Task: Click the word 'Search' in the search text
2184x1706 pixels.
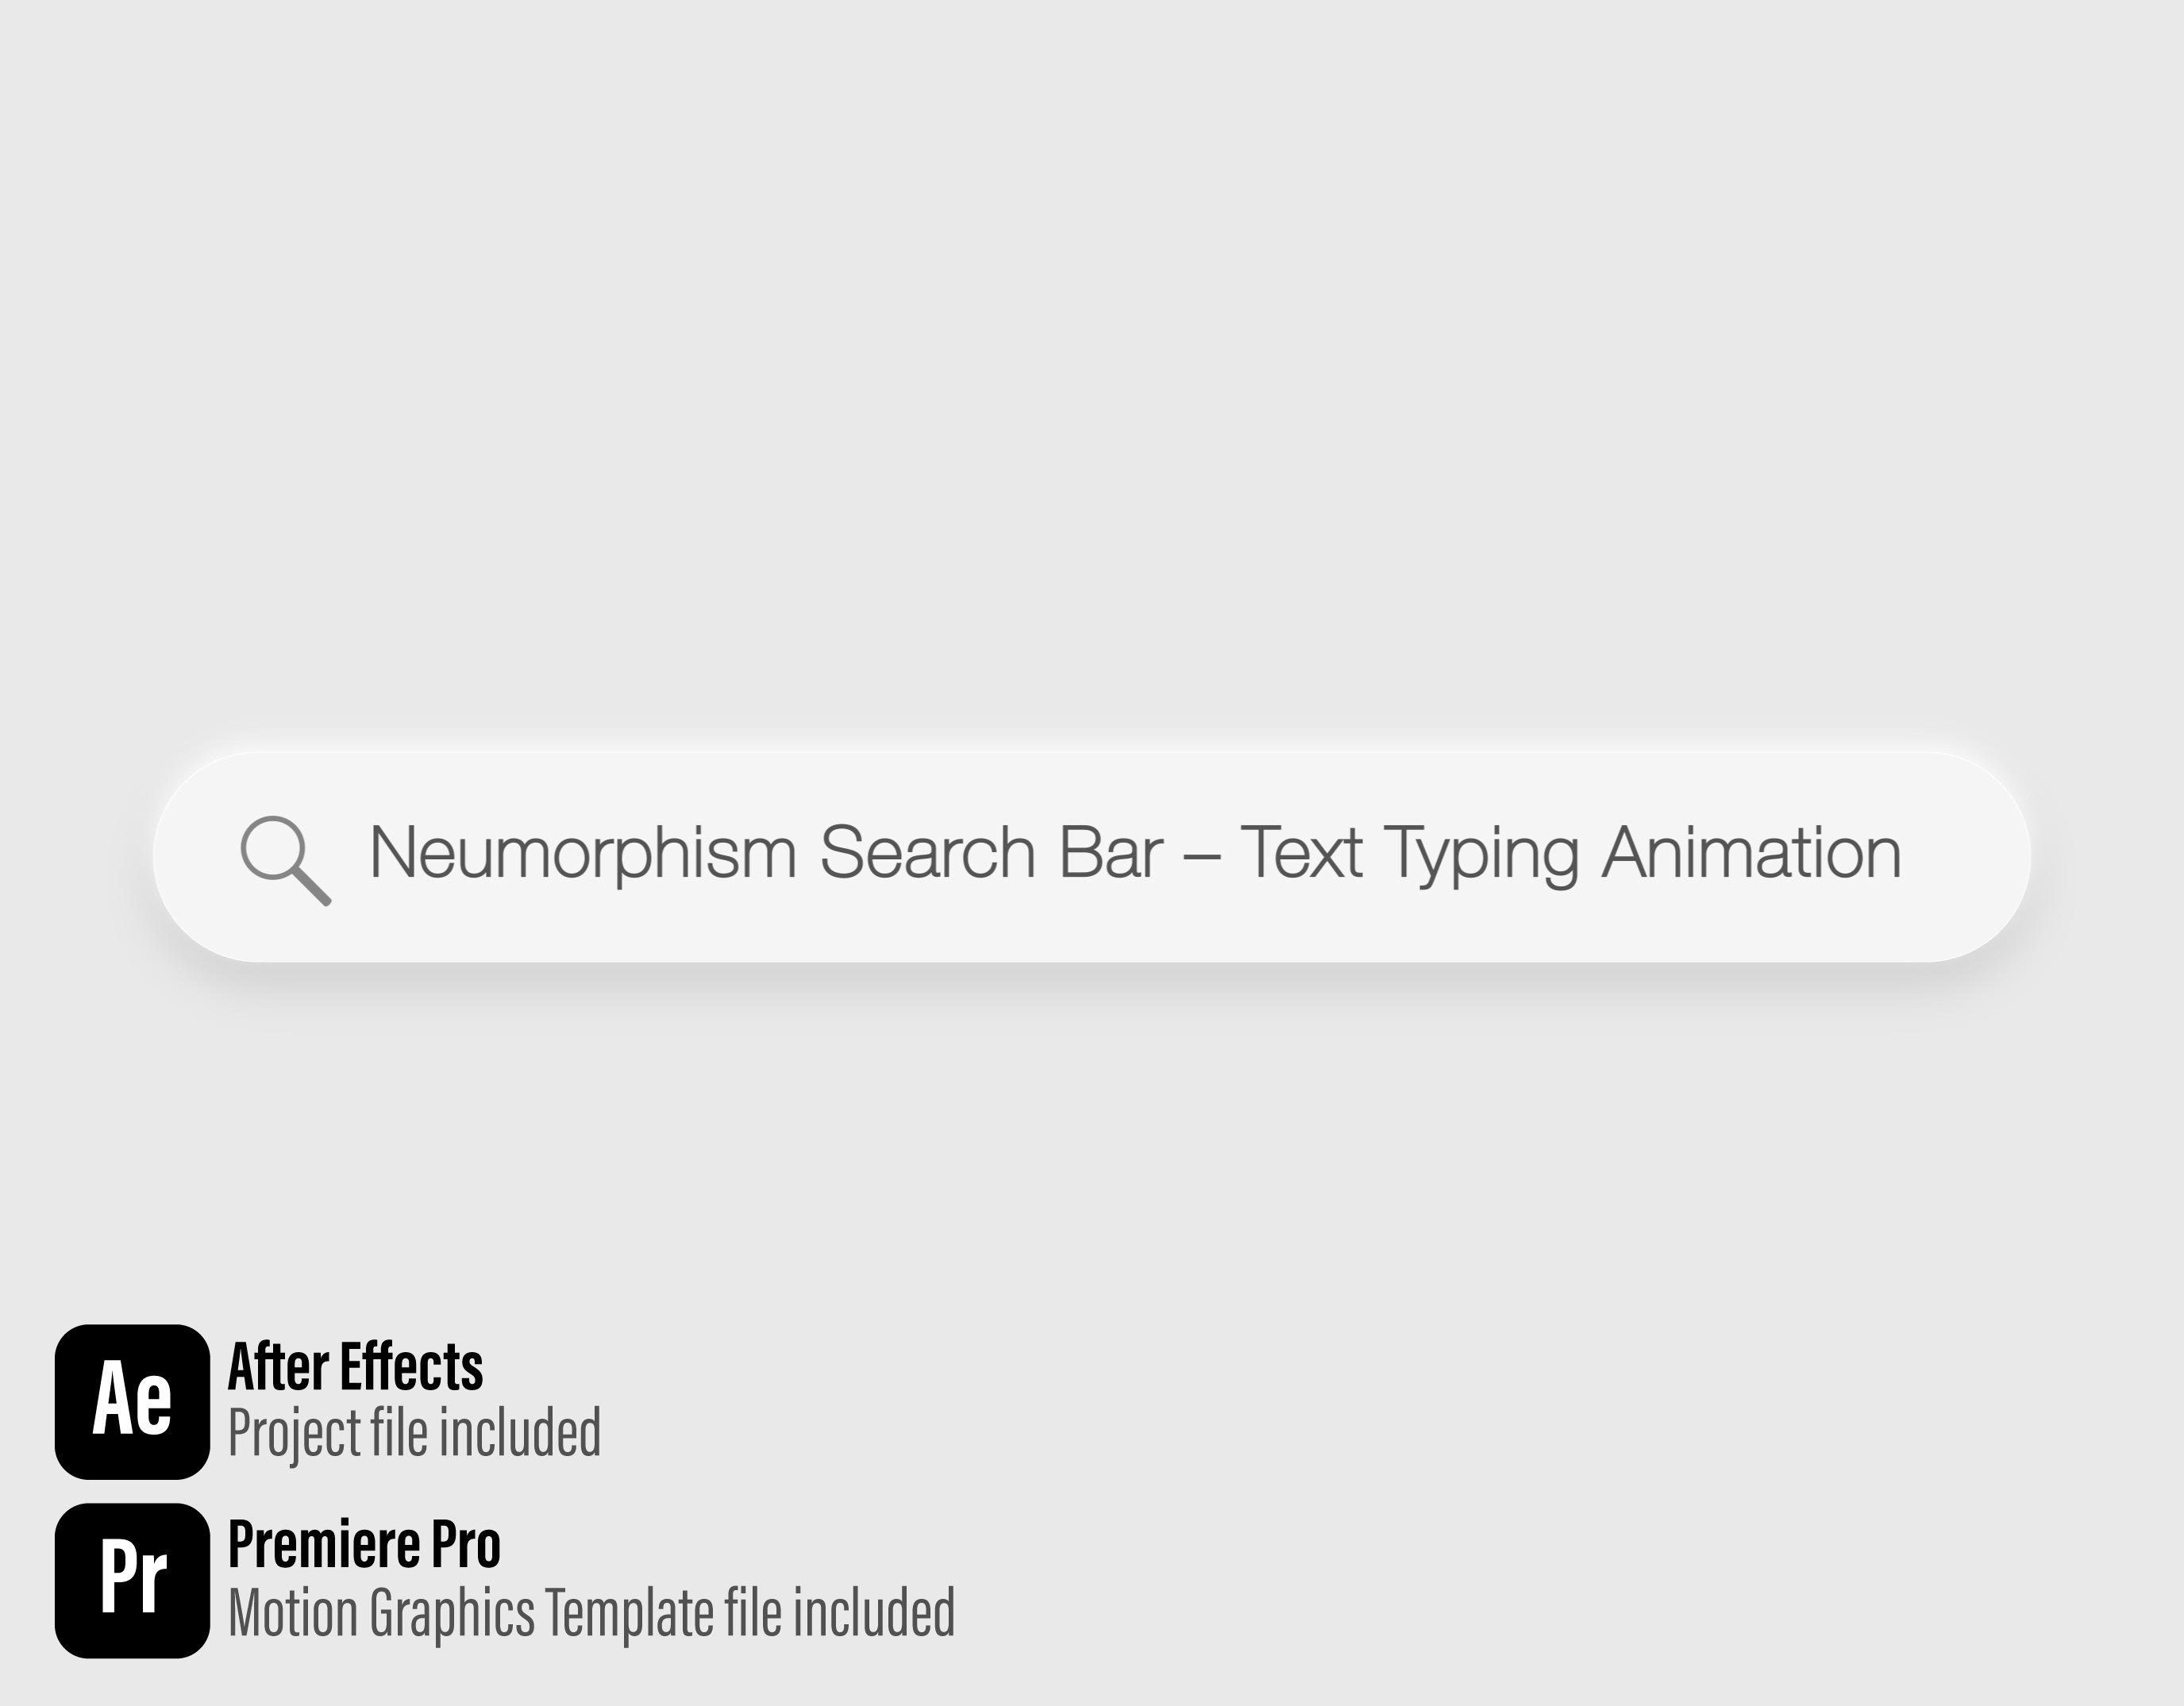Action: 927,854
